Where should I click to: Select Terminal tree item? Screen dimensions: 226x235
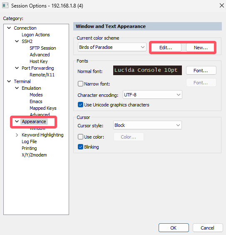22,81
